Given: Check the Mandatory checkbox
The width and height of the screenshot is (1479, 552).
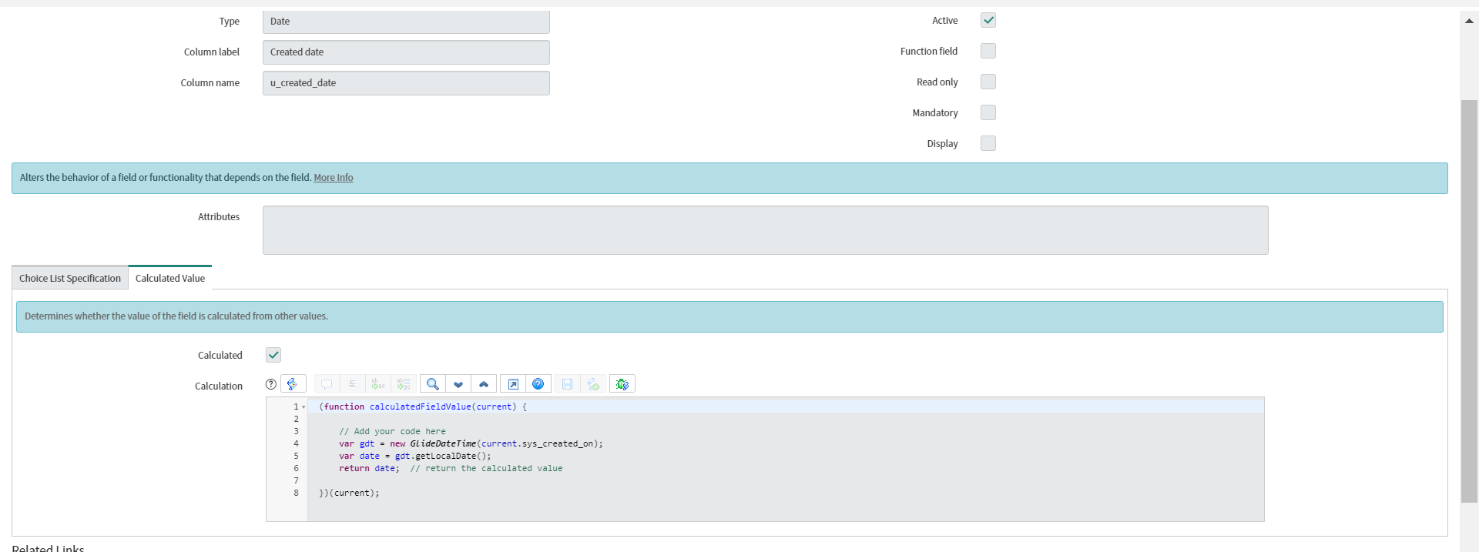Looking at the screenshot, I should 988,113.
